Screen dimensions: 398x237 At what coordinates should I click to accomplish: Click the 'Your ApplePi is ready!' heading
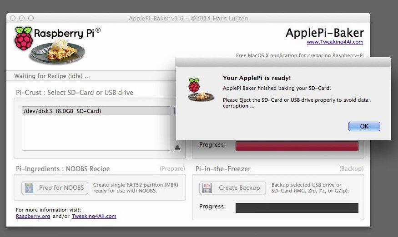[x=257, y=78]
